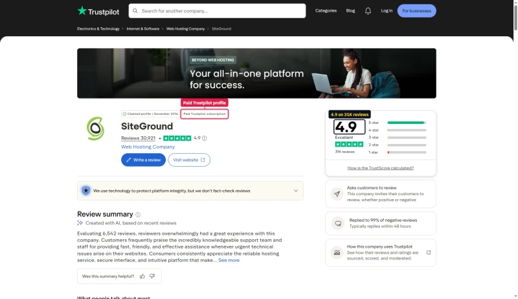Image resolution: width=518 pixels, height=299 pixels.
Task: Go to Electronics & Technology breadcrumb
Action: tap(98, 29)
